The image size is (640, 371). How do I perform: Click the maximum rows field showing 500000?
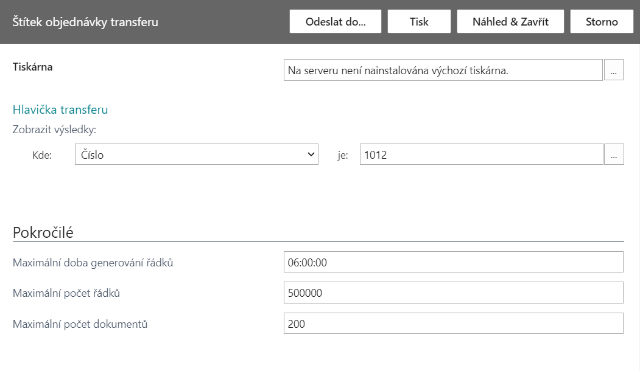tap(454, 293)
